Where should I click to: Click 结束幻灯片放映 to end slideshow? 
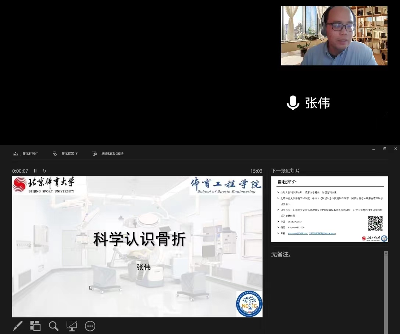point(108,154)
